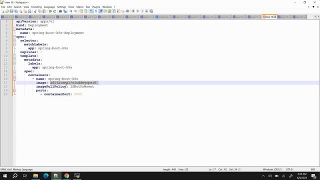
Task: Click the UTF-8 encoding status field
Action: (289, 169)
